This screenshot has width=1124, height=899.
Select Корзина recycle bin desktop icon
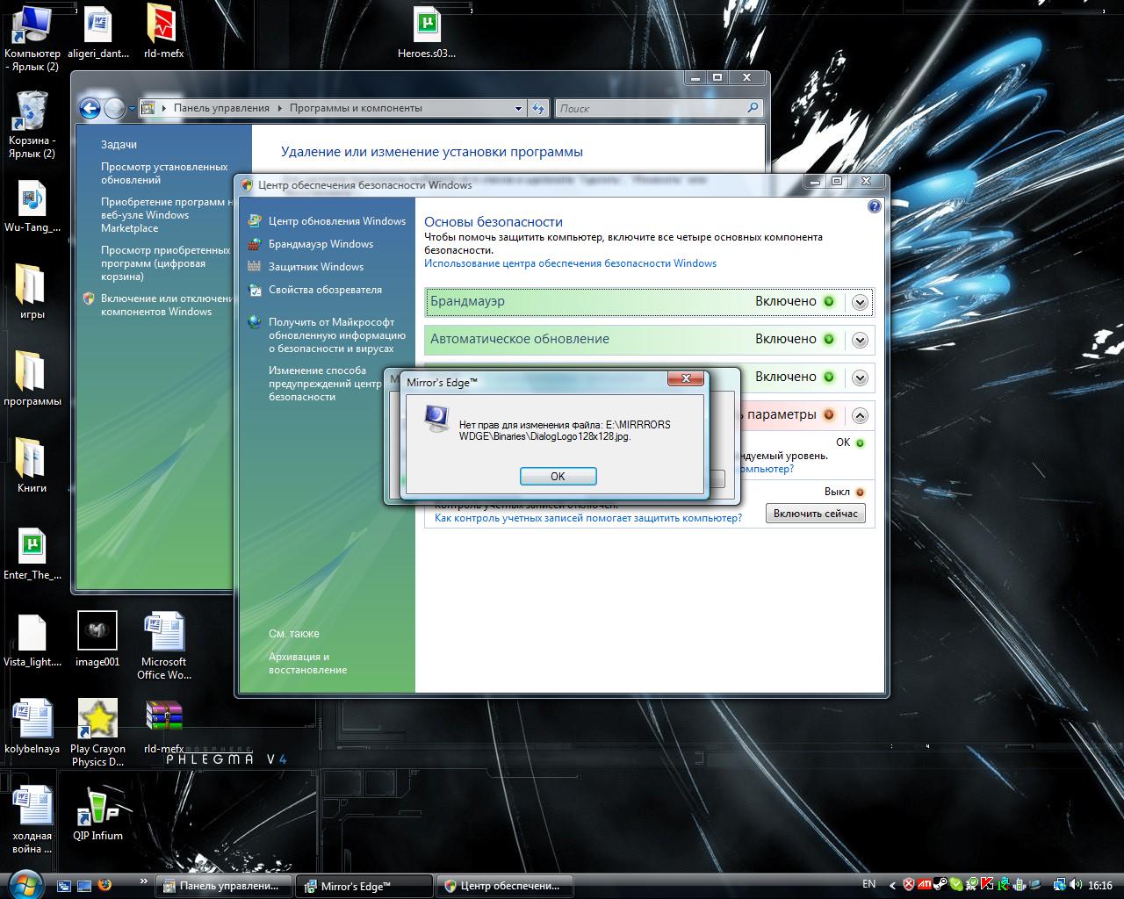[32, 125]
